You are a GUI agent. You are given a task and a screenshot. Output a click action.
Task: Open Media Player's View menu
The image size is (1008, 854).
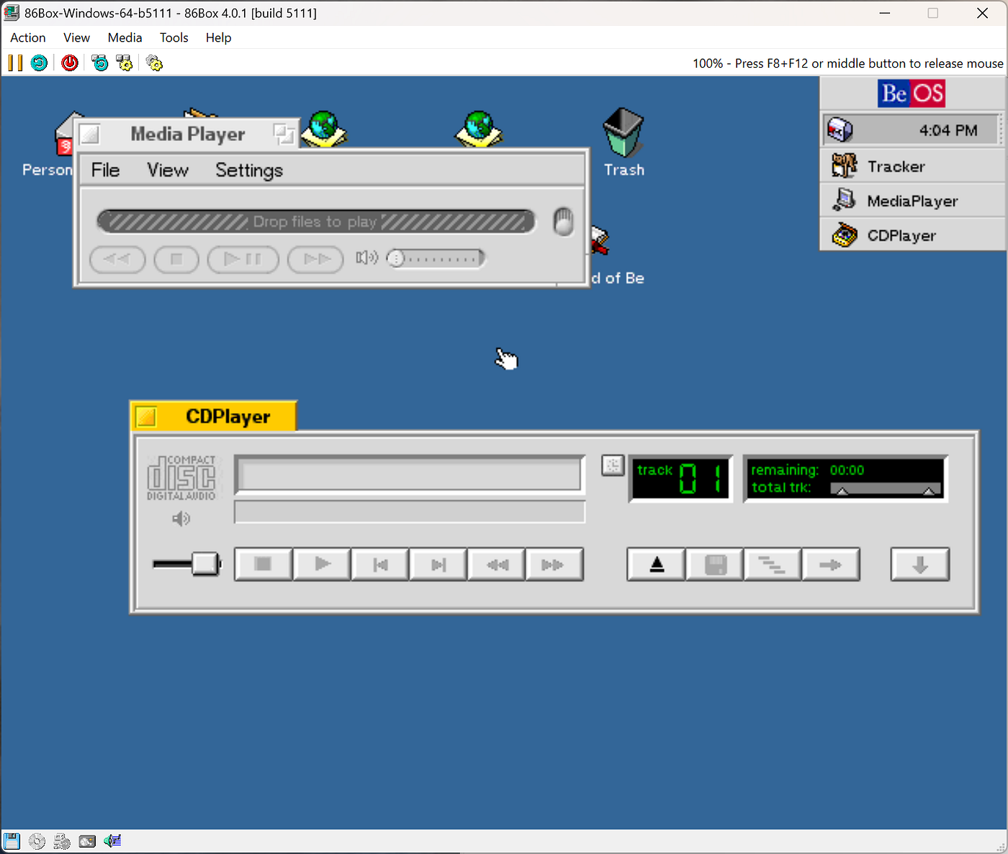click(168, 170)
